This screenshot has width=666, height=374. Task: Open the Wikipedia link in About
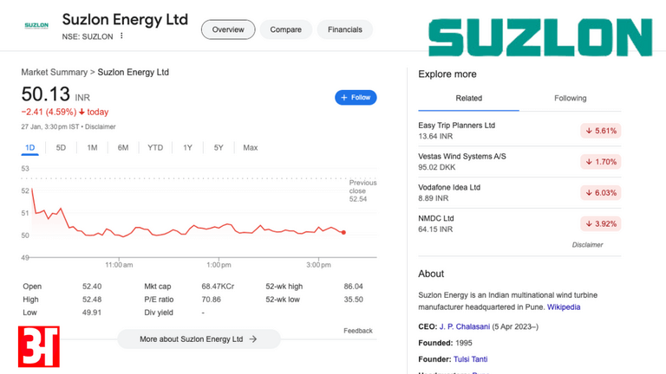564,307
